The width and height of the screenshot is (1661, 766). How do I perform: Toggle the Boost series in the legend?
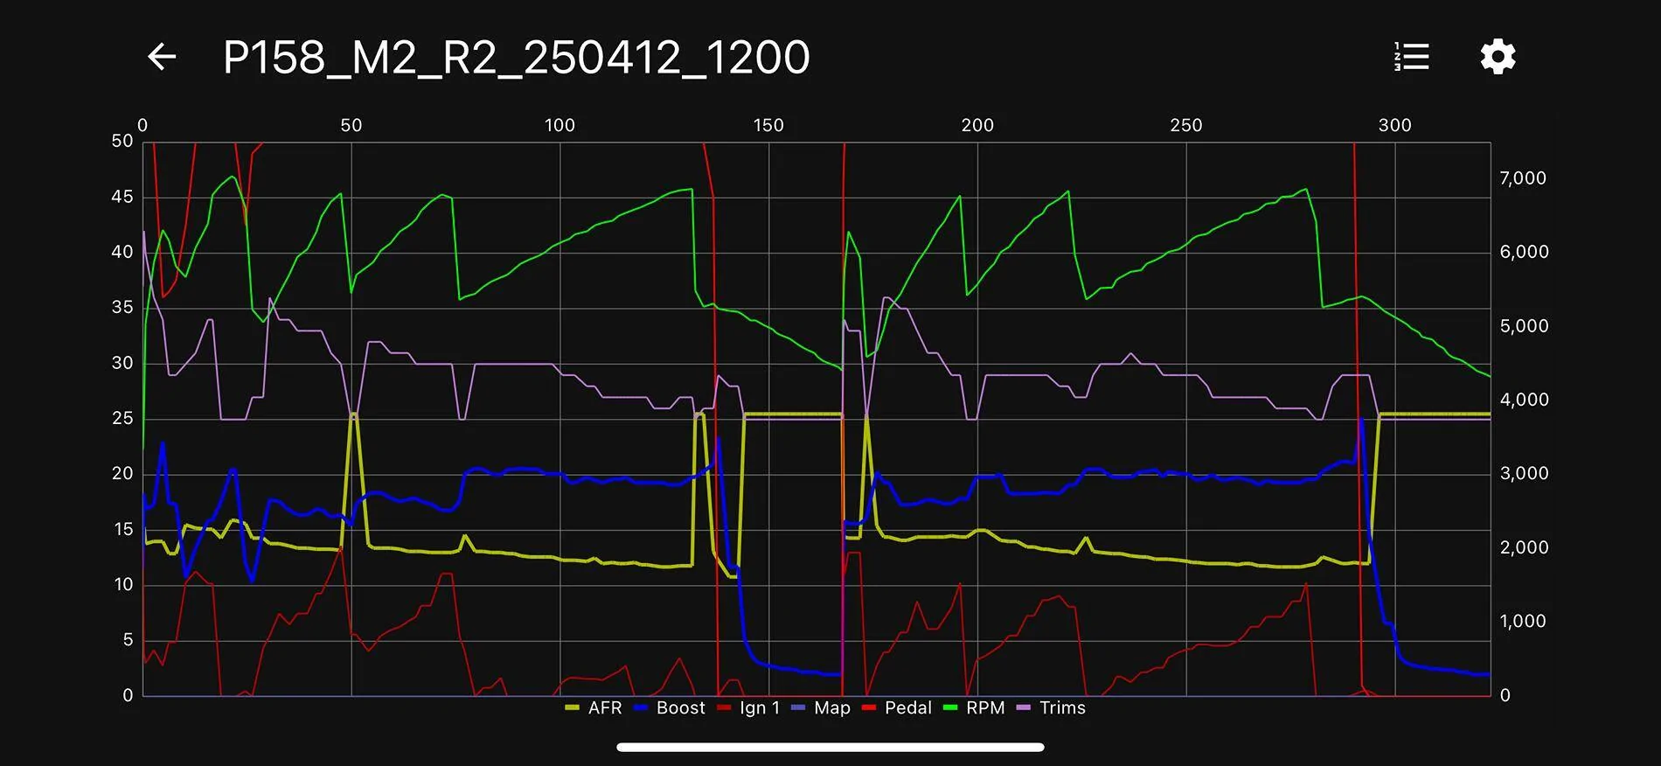point(669,707)
